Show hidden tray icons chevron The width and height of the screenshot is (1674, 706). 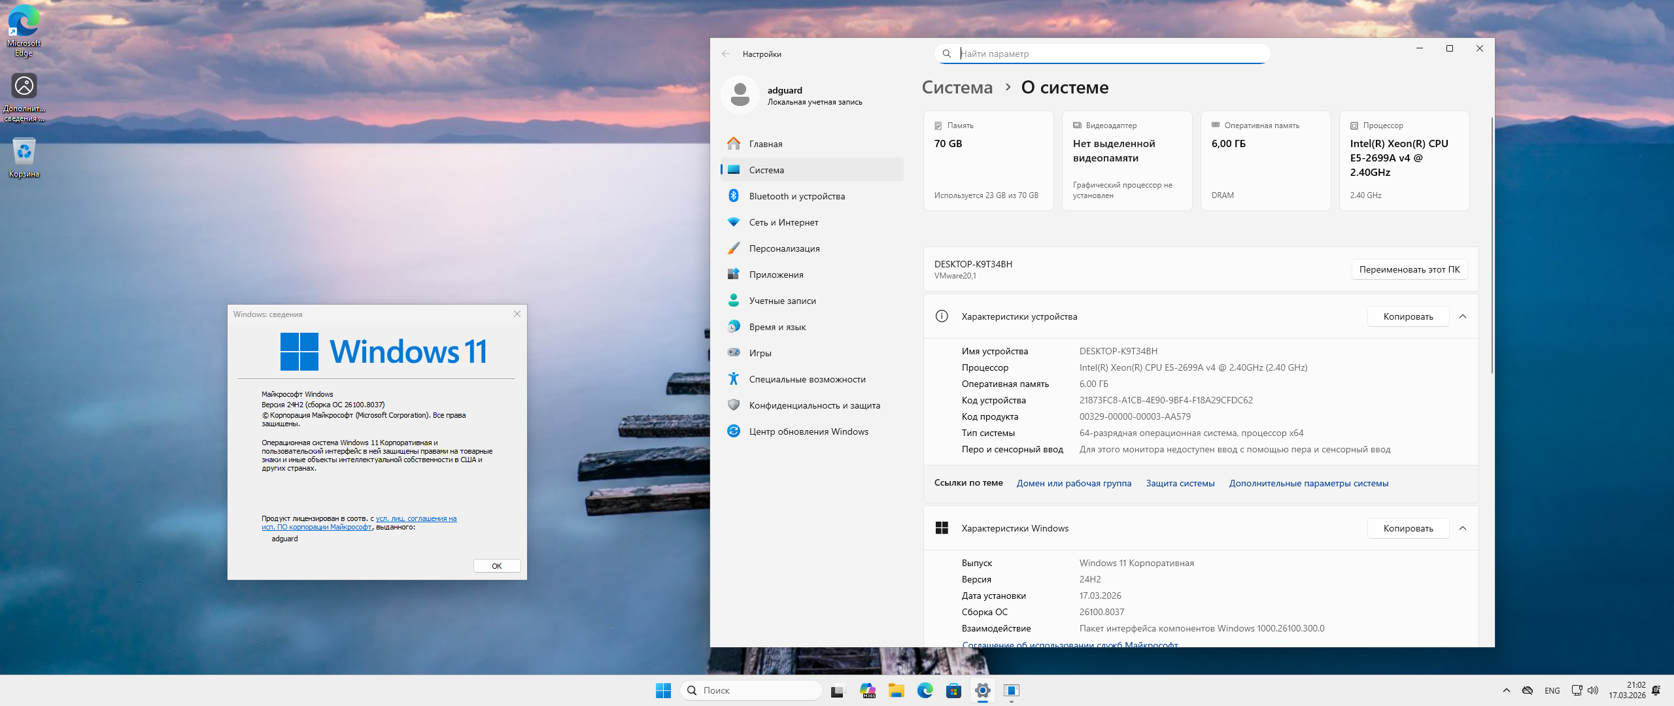tap(1507, 690)
